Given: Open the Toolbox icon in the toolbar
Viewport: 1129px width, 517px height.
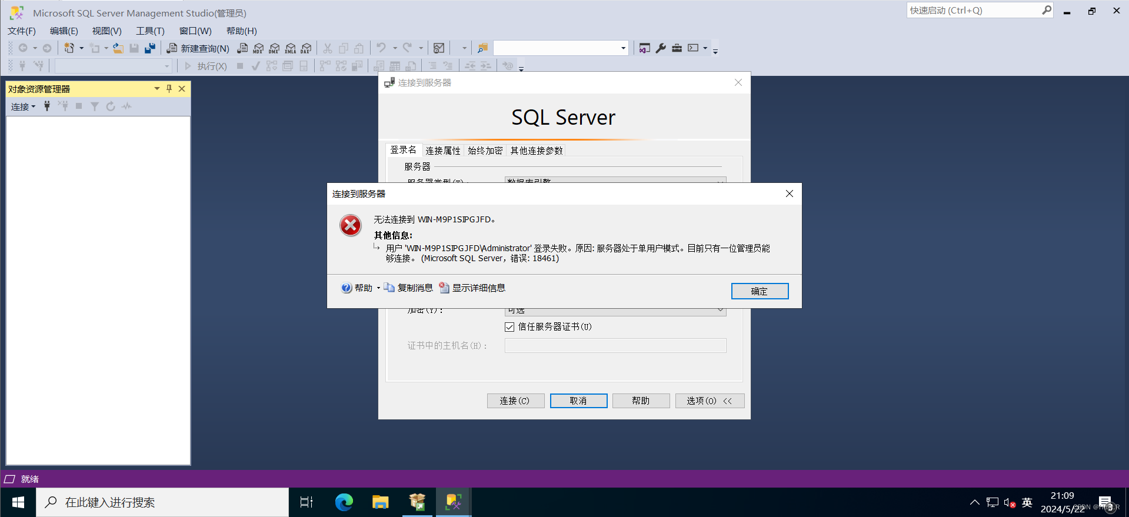Looking at the screenshot, I should click(x=677, y=48).
